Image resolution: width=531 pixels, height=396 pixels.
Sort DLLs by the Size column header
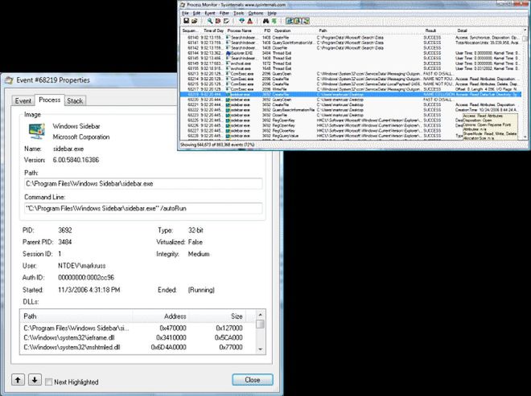point(216,316)
